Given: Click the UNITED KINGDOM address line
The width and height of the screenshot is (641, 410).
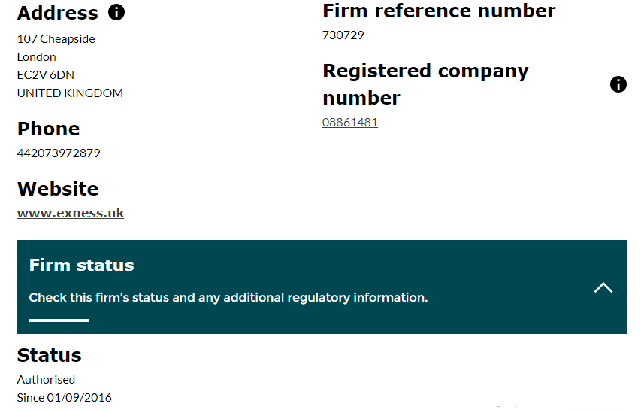Looking at the screenshot, I should (x=70, y=93).
